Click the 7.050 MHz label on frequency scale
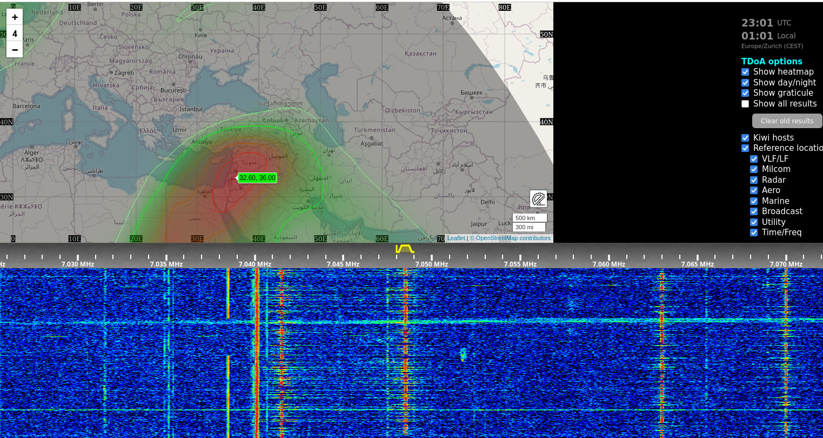The image size is (823, 438). pyautogui.click(x=431, y=264)
